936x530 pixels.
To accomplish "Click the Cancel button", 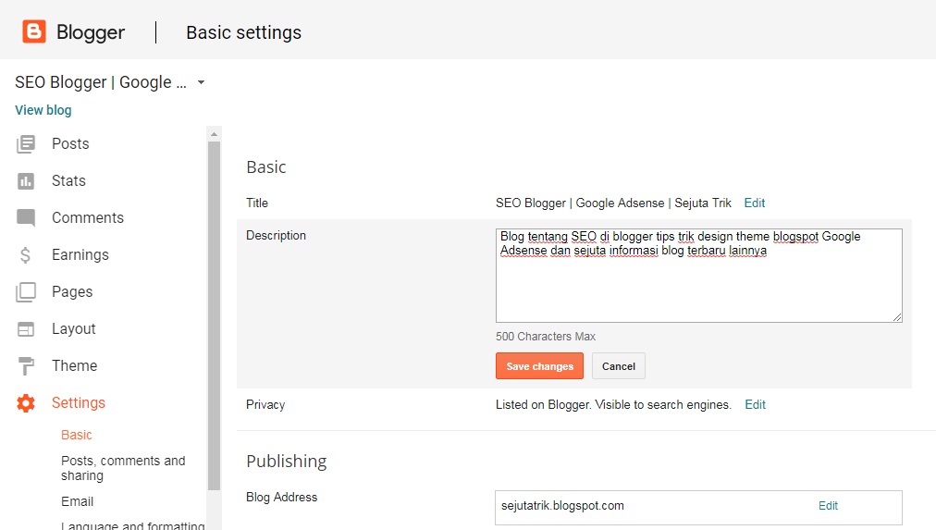I will click(619, 366).
